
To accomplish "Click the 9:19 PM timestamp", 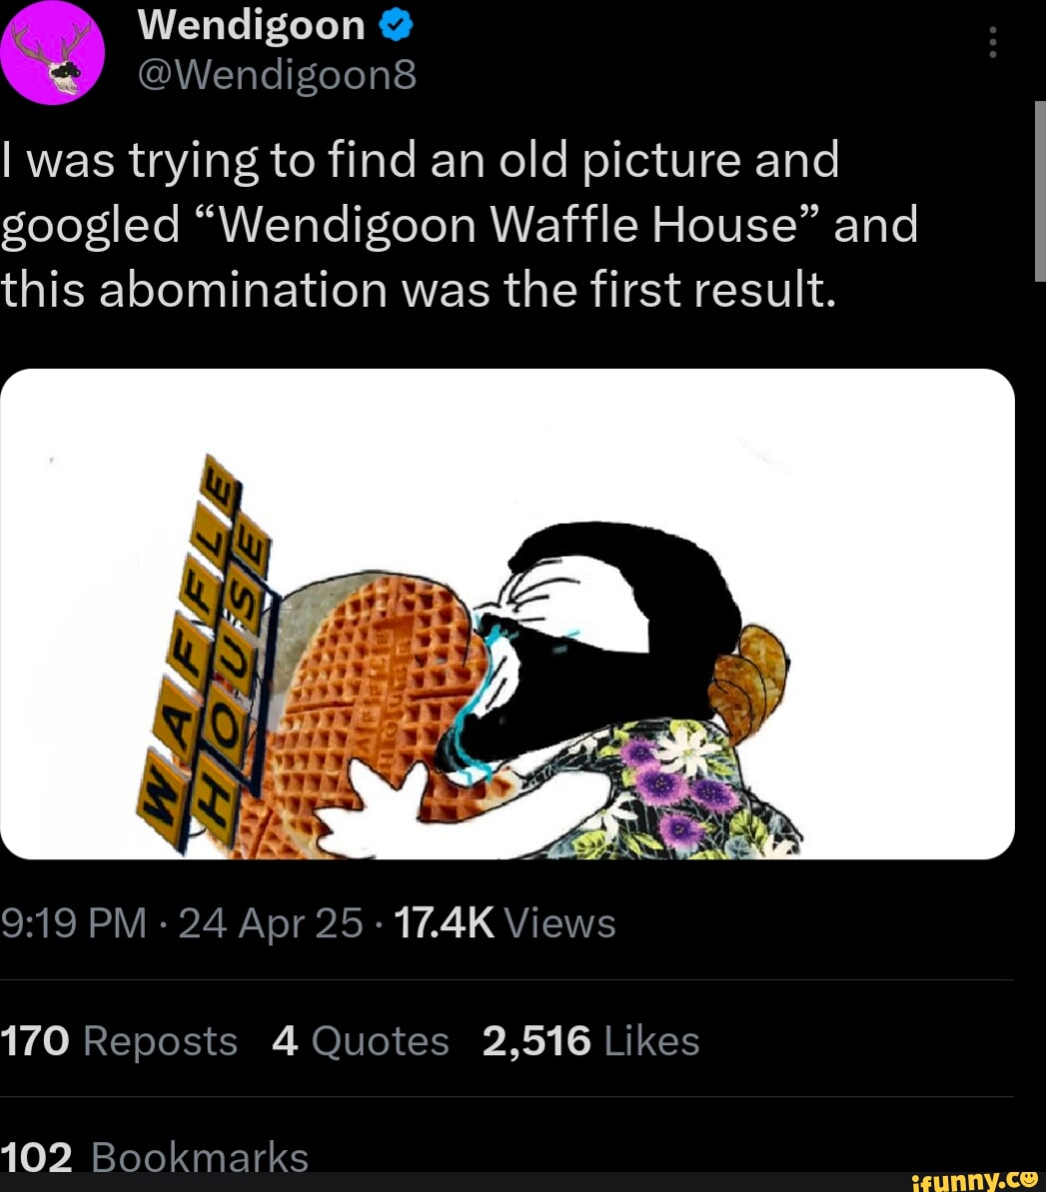I will click(75, 923).
